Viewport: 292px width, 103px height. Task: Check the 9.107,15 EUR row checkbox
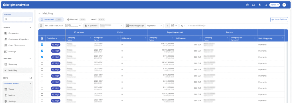click(x=42, y=69)
